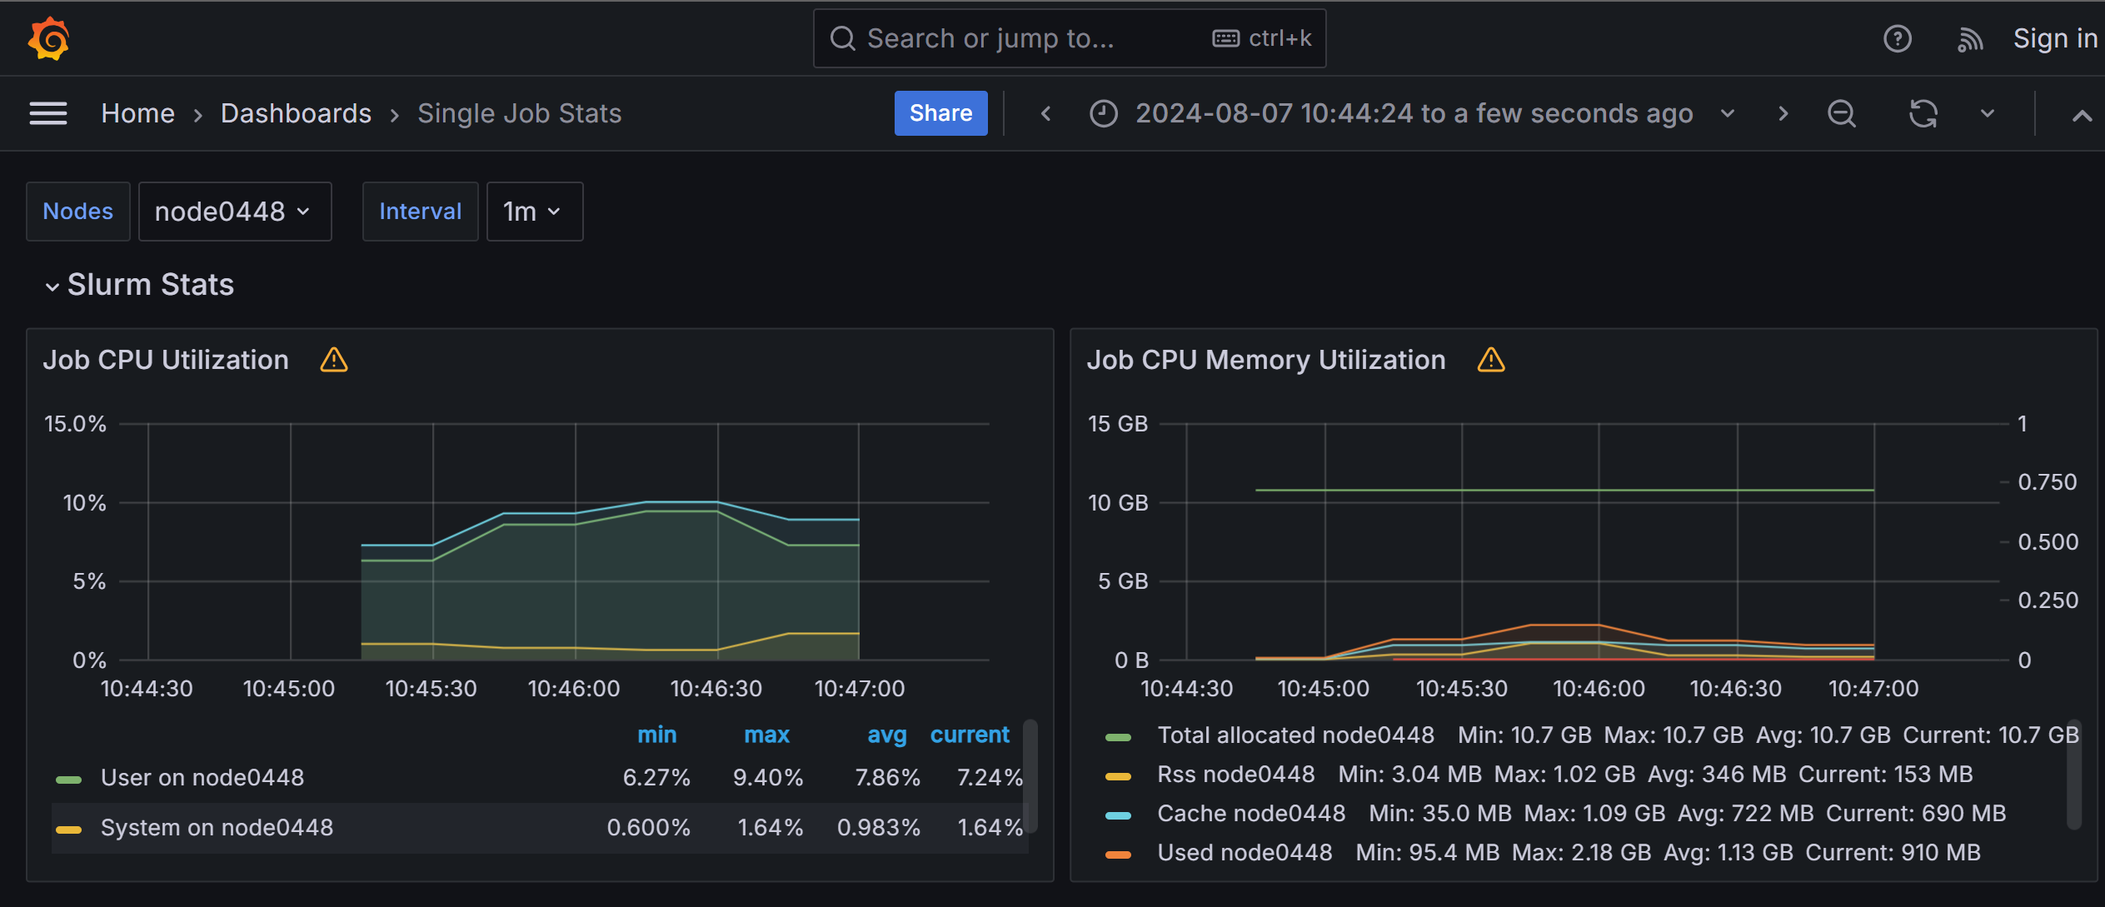This screenshot has height=907, width=2105.
Task: Click green swatch of Total allocated series
Action: (x=1118, y=737)
